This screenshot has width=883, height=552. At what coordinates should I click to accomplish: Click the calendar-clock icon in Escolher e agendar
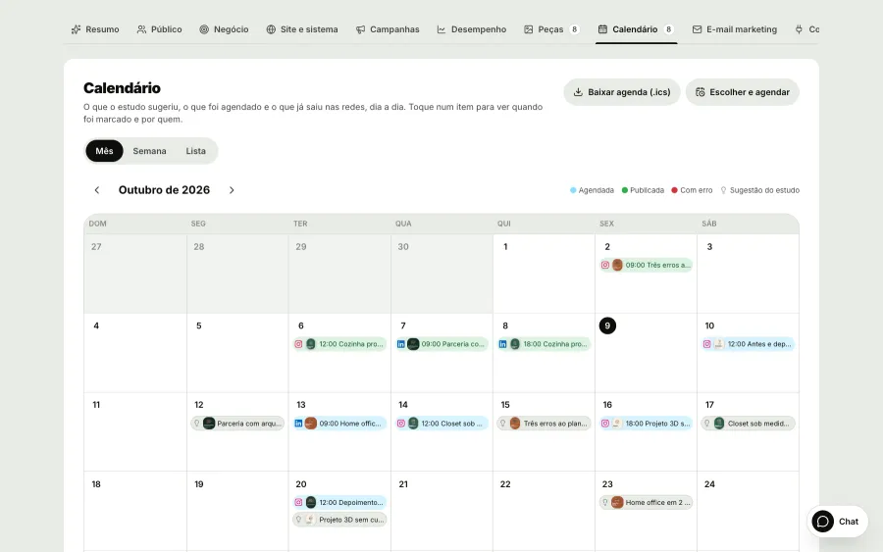700,92
